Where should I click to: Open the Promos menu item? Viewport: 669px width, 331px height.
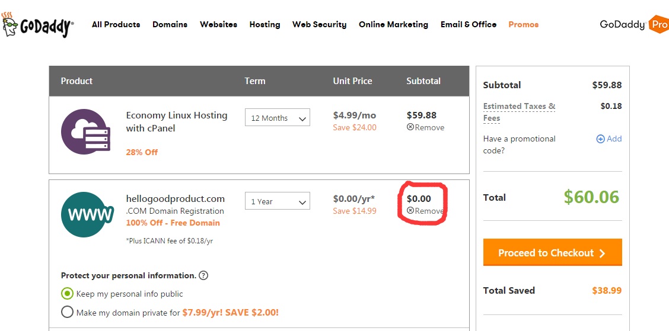coord(523,24)
